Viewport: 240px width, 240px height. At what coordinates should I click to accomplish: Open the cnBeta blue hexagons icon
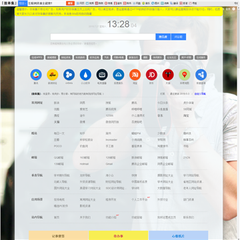click(x=69, y=75)
